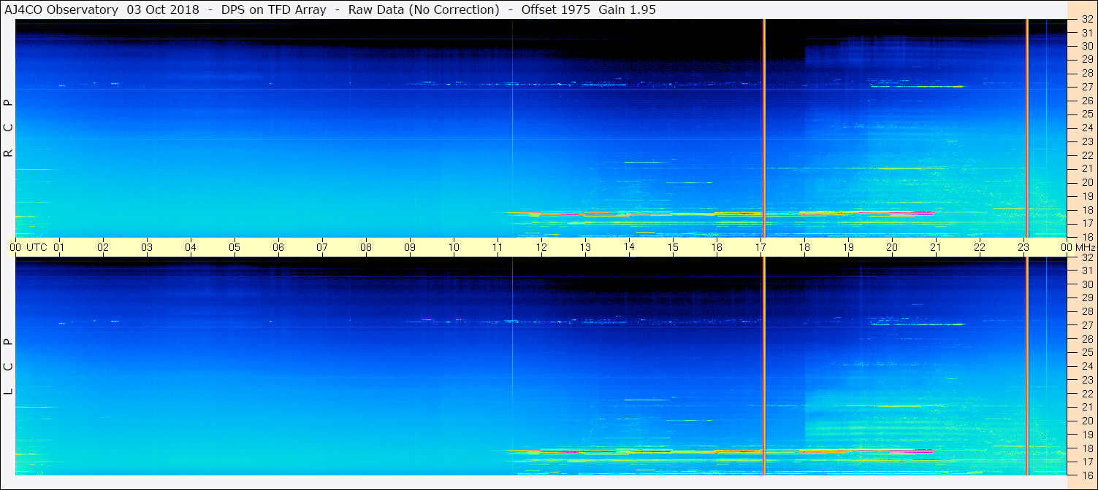Select the 19 hour tick on the time axis
1098x490 pixels.
[848, 247]
